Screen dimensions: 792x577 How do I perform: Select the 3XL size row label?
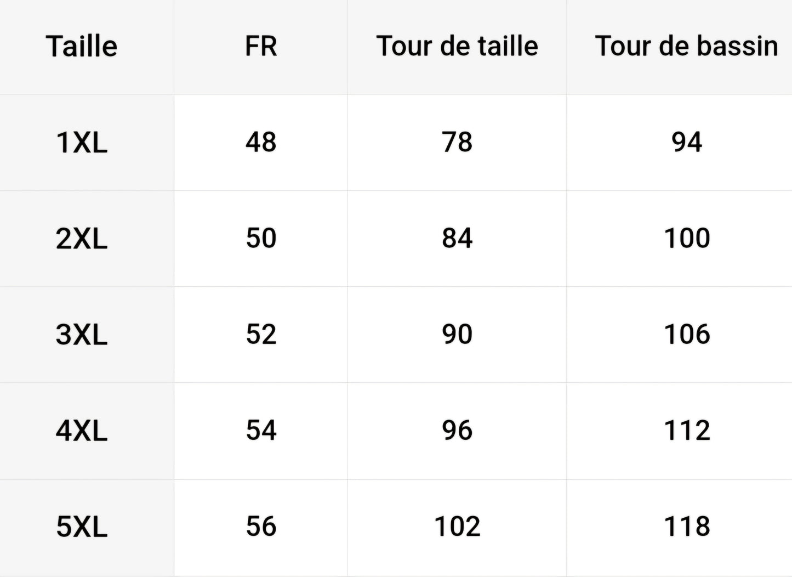point(82,335)
